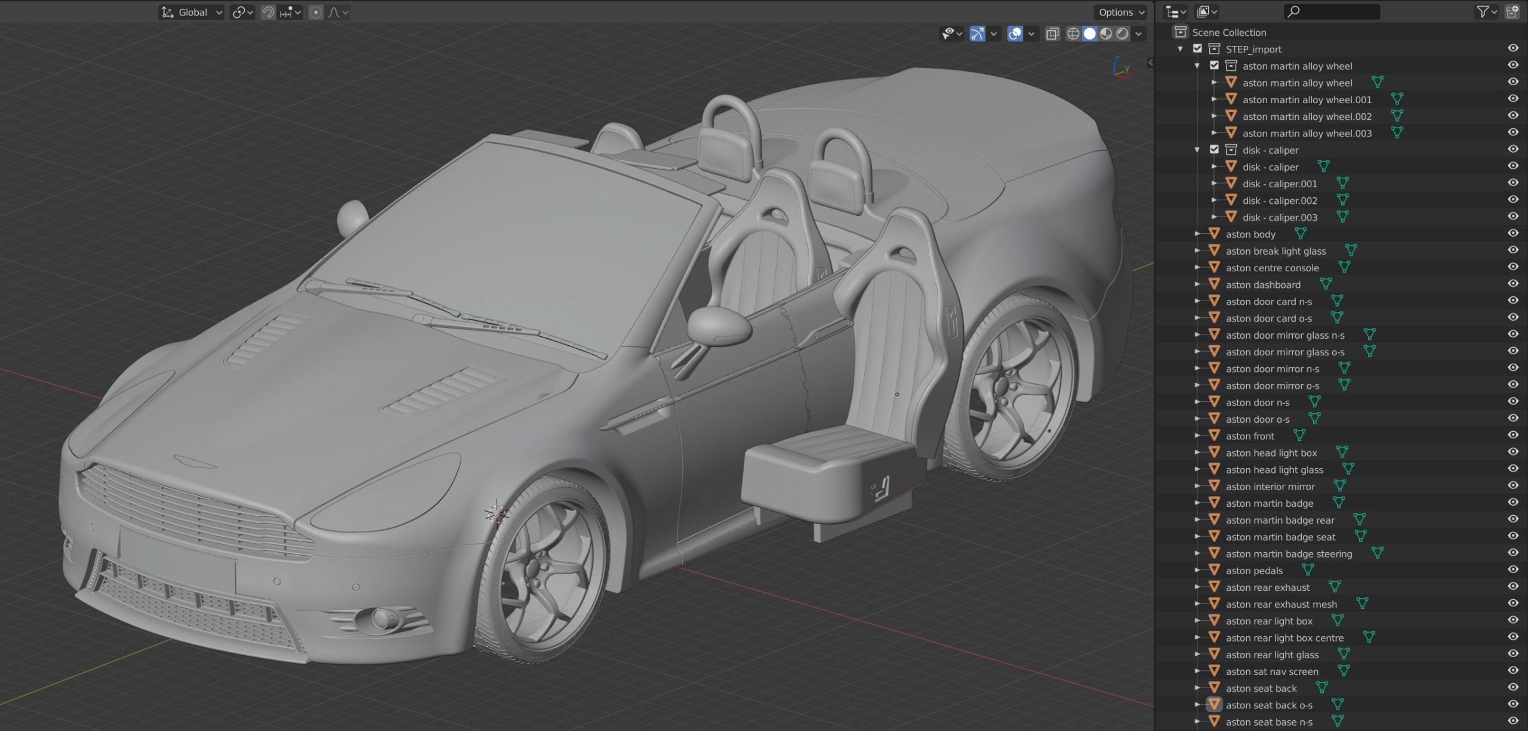This screenshot has height=731, width=1528.
Task: Enable the snapping magnet tool
Action: [x=267, y=12]
